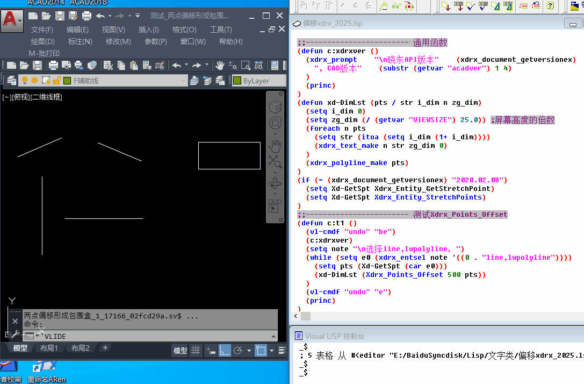This screenshot has height=384, width=584.
Task: Open the polar tracking settings dropdown arrow
Action: 249,351
